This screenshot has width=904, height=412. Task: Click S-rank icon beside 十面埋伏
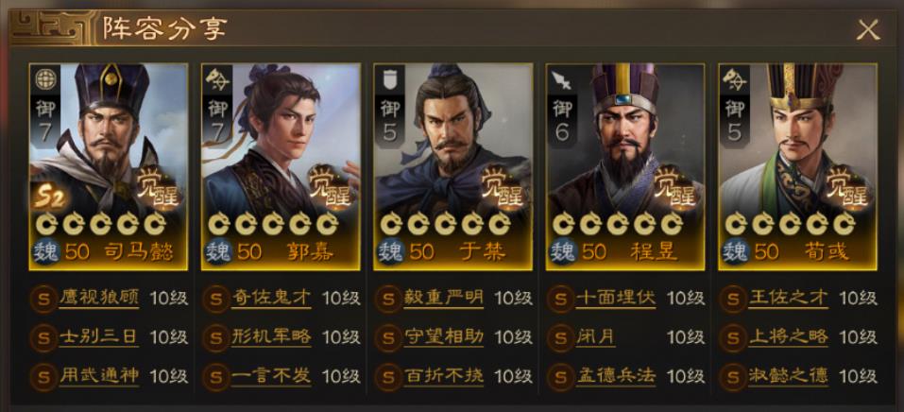560,299
